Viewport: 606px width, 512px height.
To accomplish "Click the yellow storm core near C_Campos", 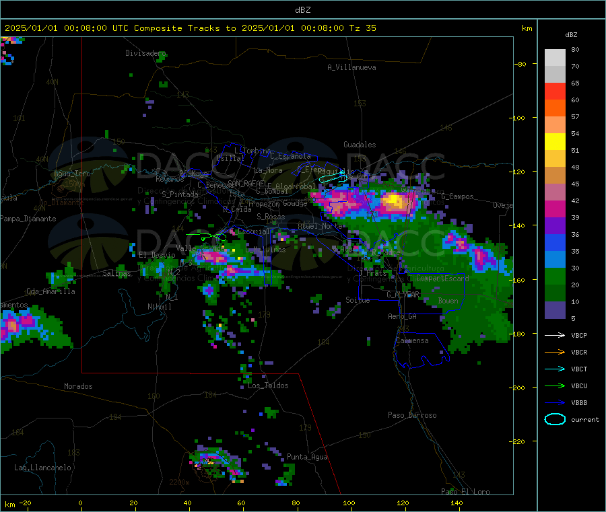I will point(394,200).
